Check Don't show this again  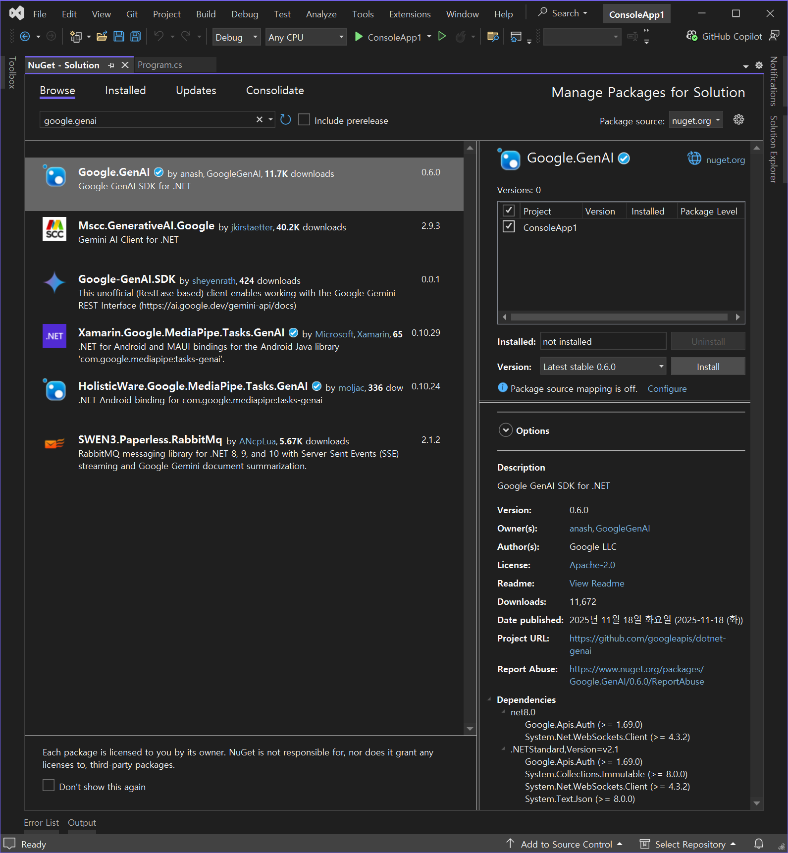click(x=49, y=786)
